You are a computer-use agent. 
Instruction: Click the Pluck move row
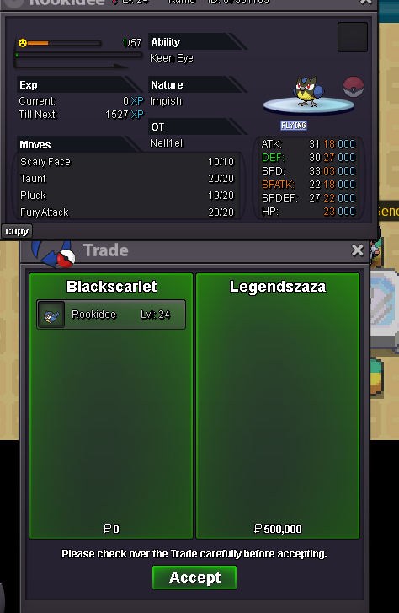tap(127, 195)
